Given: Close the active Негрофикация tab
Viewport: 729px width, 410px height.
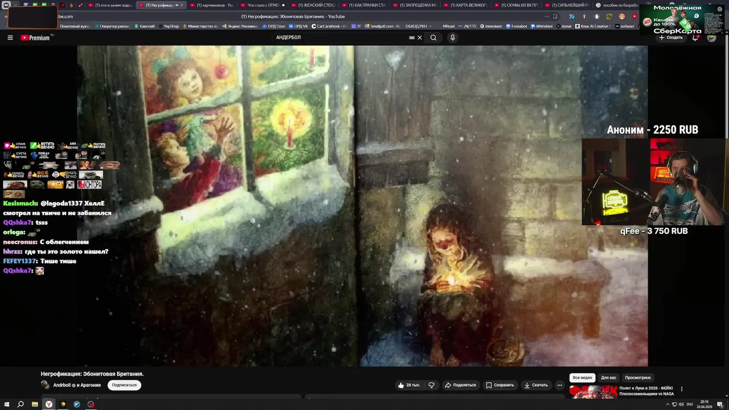Looking at the screenshot, I should (x=182, y=5).
